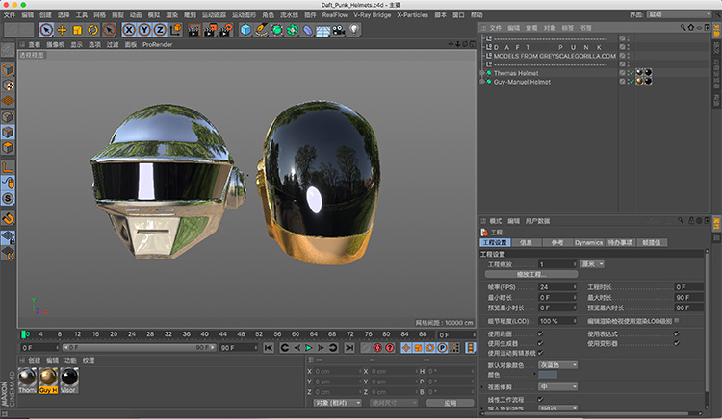Open the purple deformer capsule icon
This screenshot has height=419, width=722.
tap(308, 30)
